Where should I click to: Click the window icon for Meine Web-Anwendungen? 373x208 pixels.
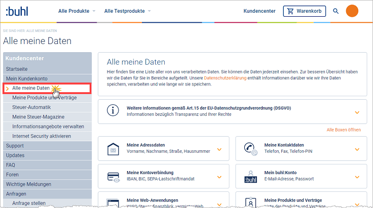113,203
